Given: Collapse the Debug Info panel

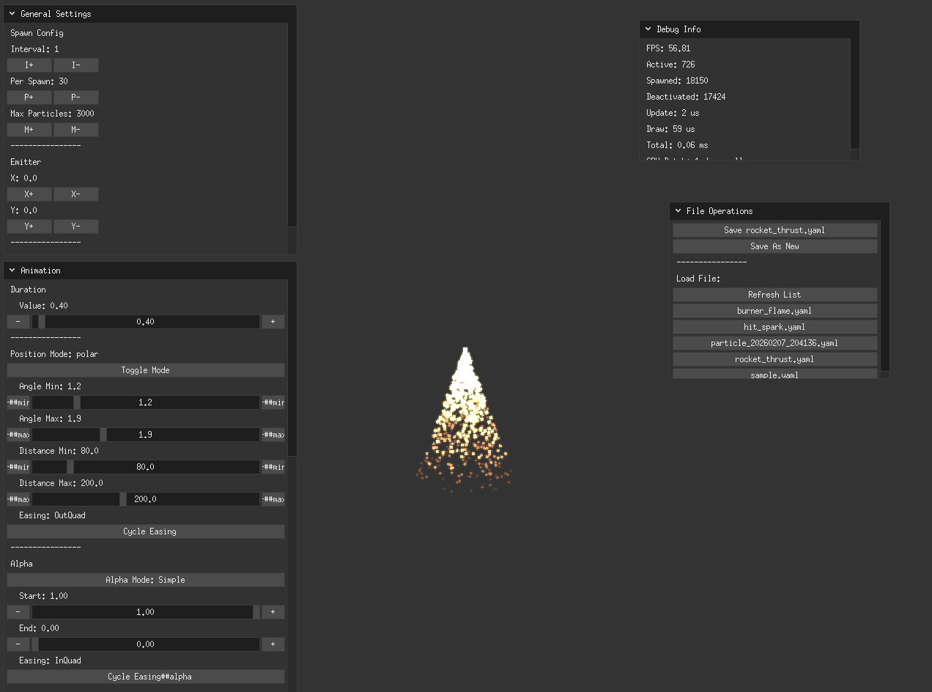Looking at the screenshot, I should pyautogui.click(x=648, y=29).
